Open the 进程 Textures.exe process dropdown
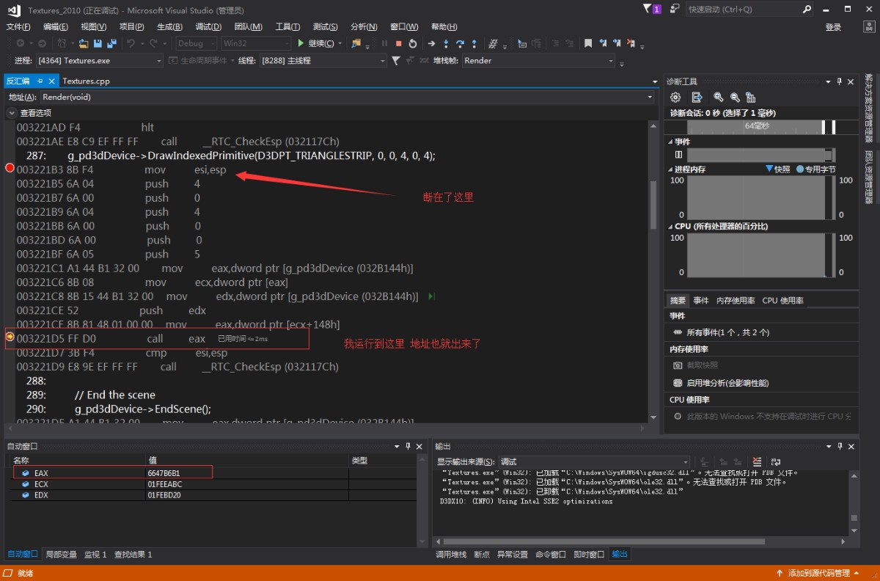The image size is (880, 581). (159, 61)
